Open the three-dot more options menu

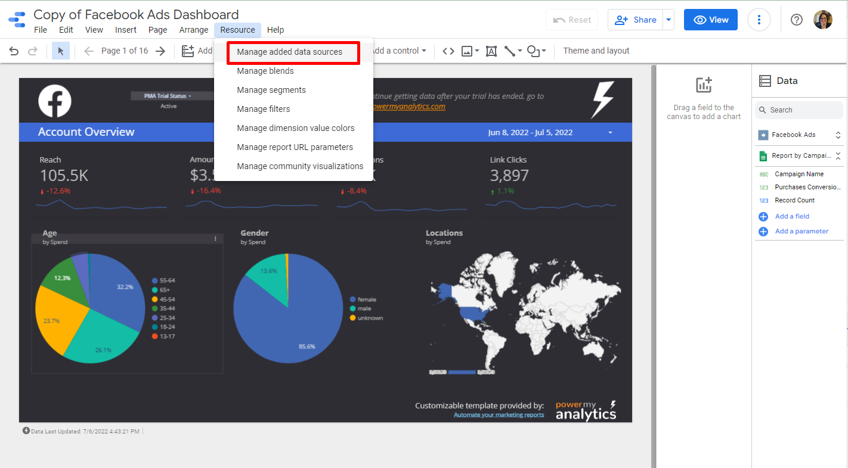coord(759,20)
